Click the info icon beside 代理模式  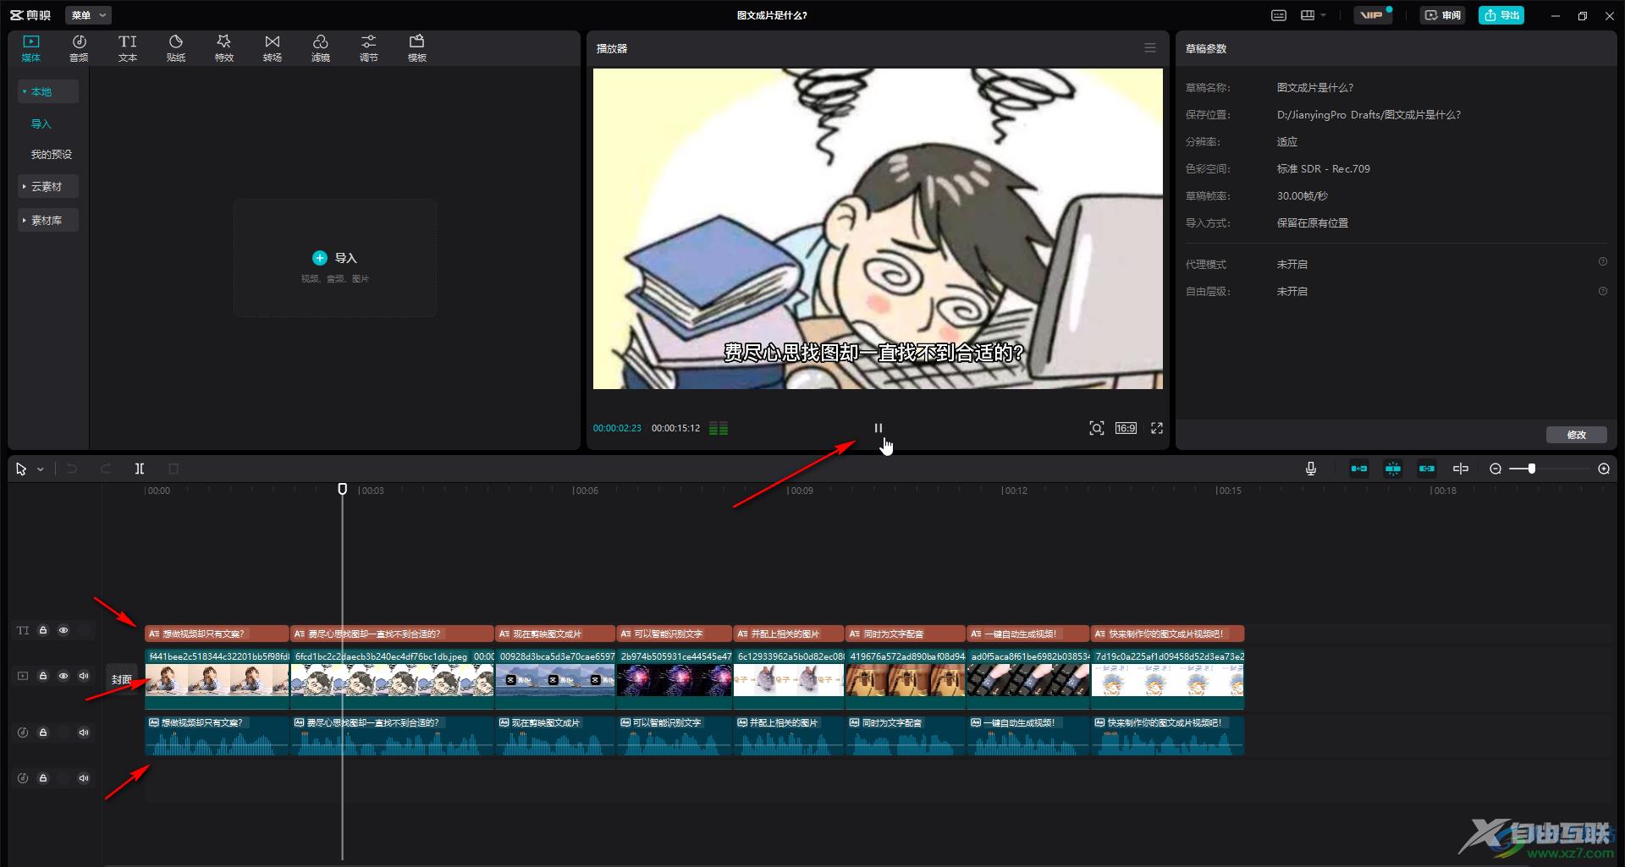click(x=1603, y=262)
